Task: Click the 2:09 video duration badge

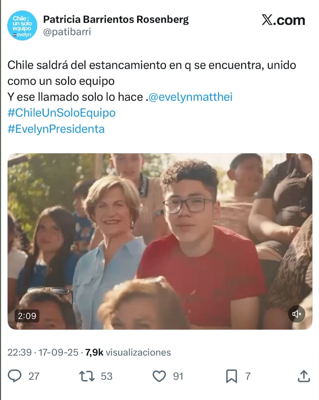Action: point(27,316)
